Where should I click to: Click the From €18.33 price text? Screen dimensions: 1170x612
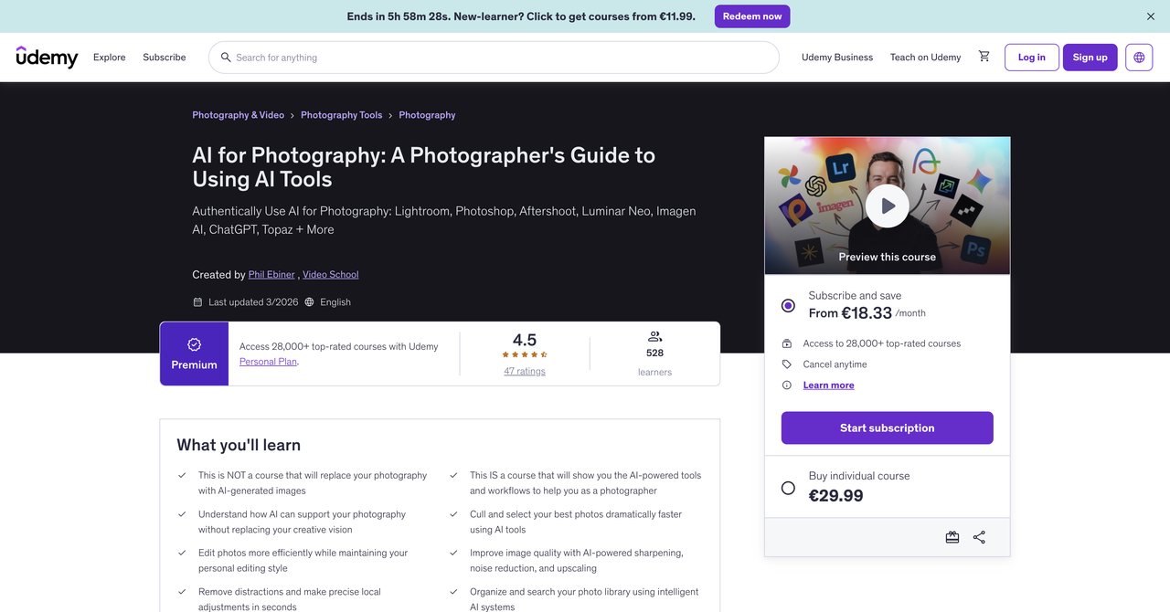[x=850, y=312]
